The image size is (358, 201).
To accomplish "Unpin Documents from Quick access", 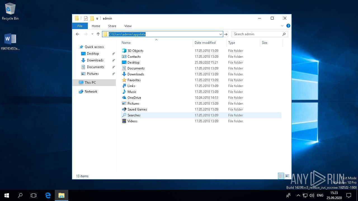I will pos(113,67).
